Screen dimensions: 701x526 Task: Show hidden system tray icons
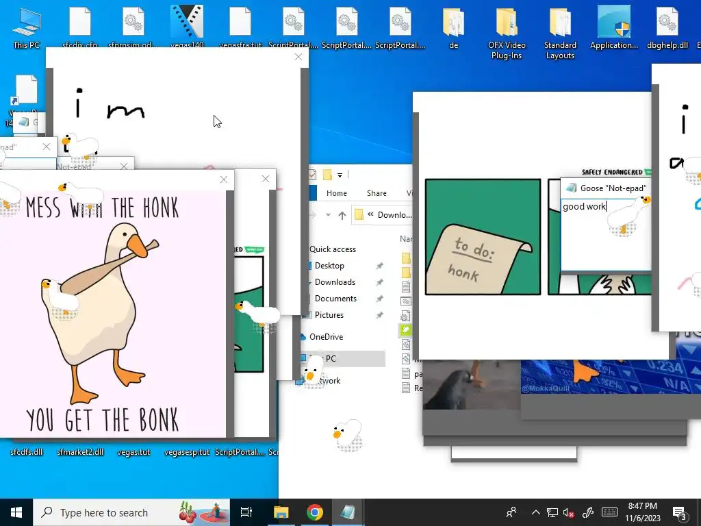[535, 512]
